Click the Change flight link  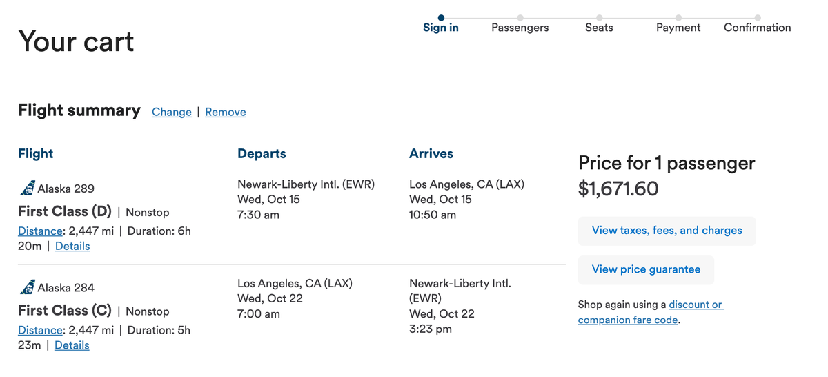(x=172, y=112)
